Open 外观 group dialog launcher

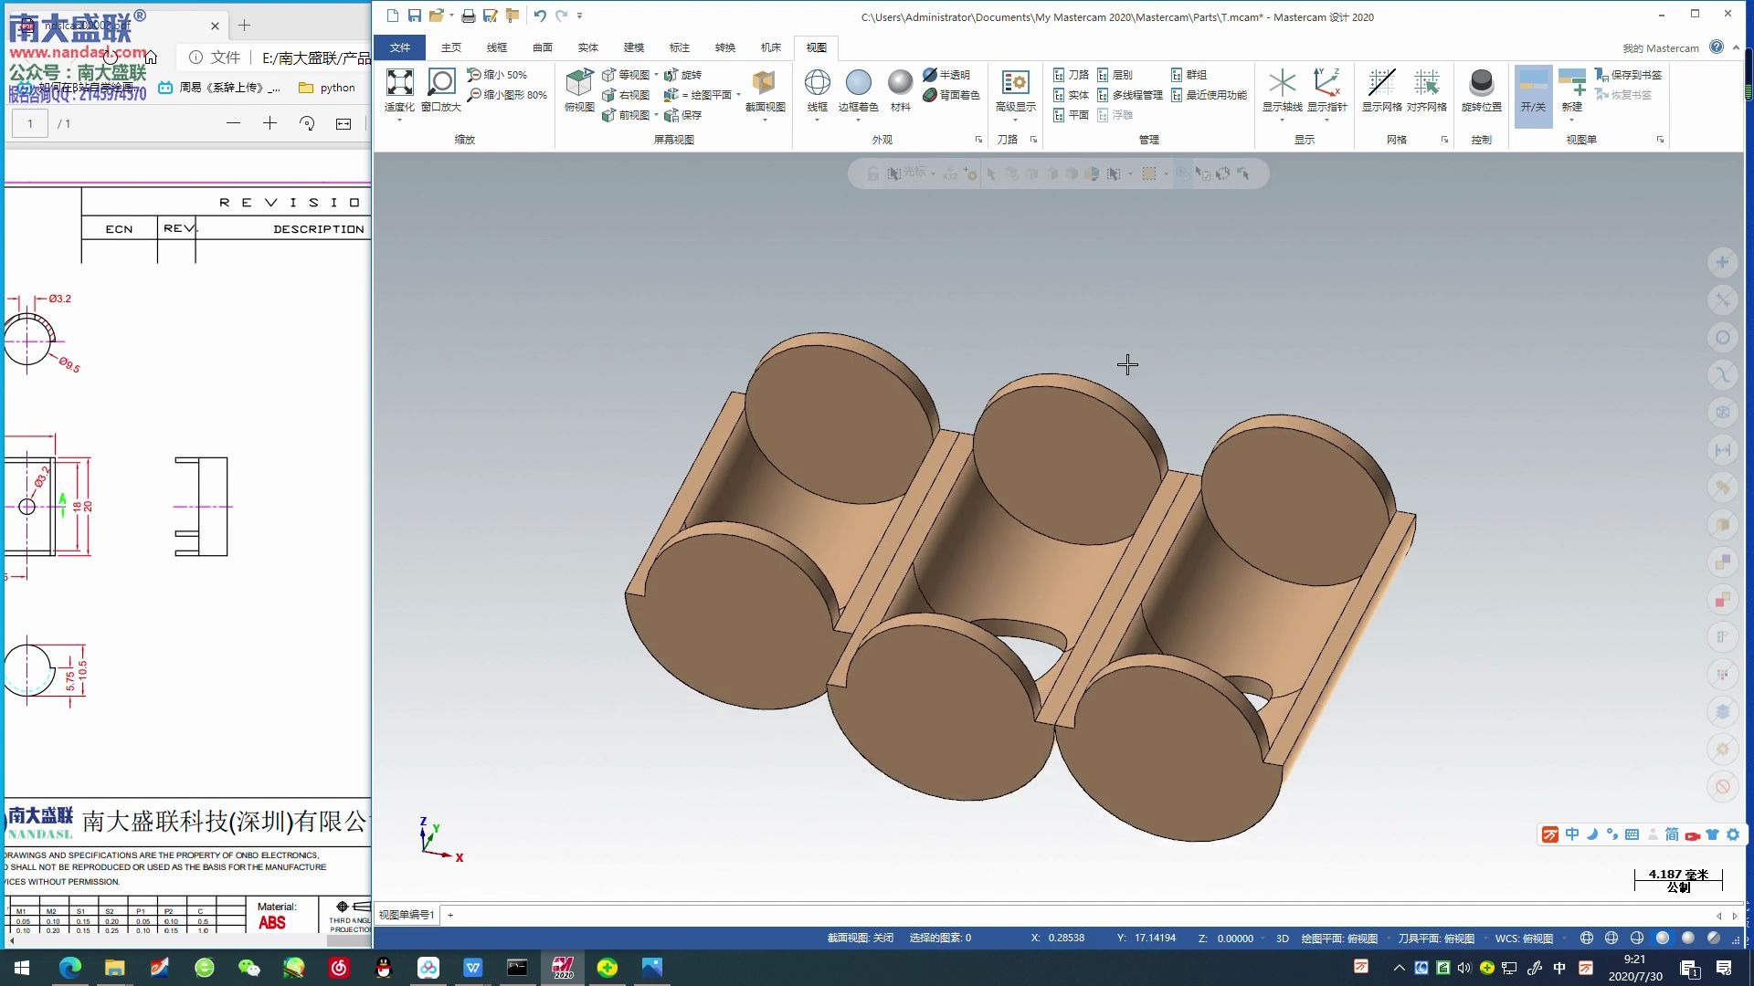[978, 140]
